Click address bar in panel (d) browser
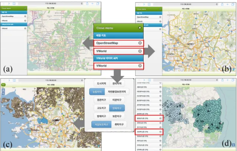237x151 pixels. [x=186, y=80]
